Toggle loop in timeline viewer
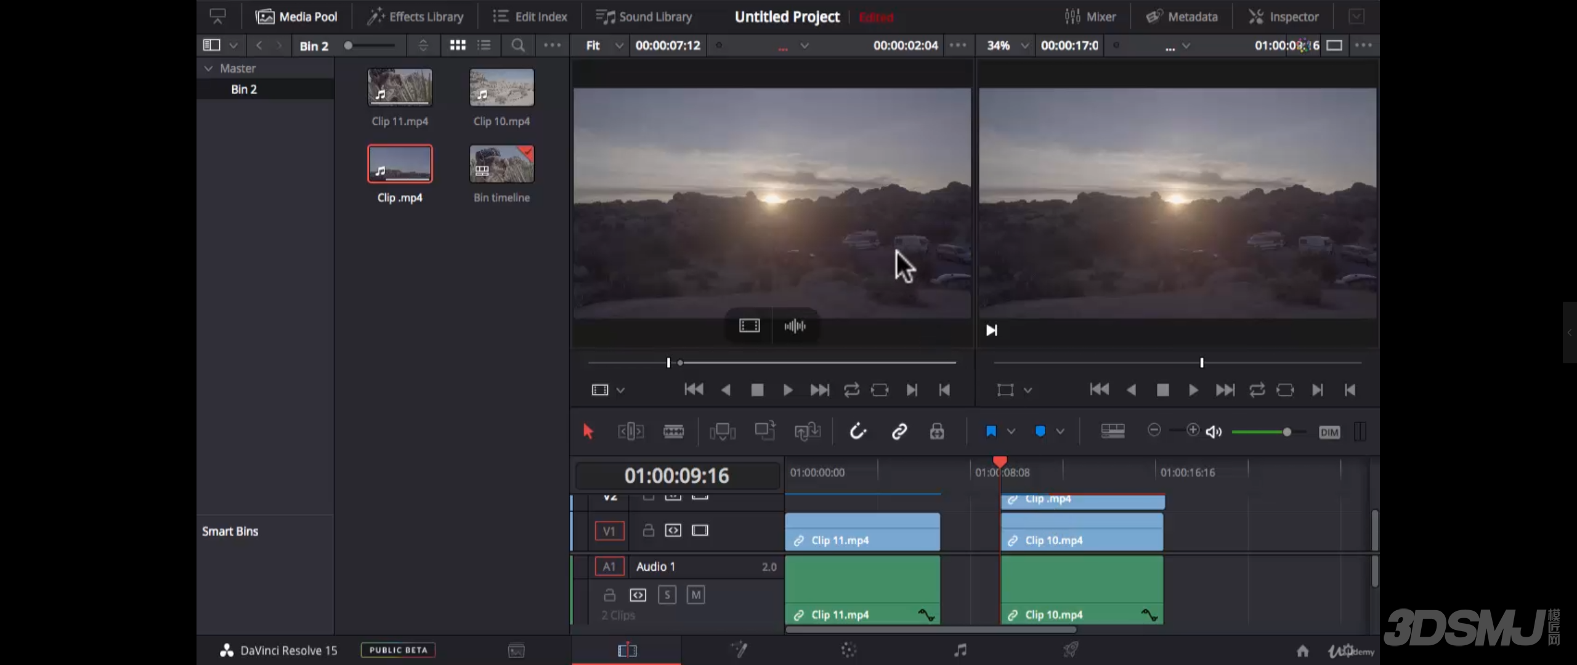 tap(1257, 390)
